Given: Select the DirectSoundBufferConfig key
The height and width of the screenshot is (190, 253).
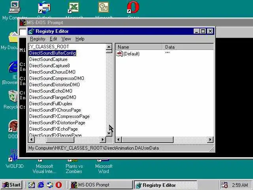Looking at the screenshot, I should (53, 53).
